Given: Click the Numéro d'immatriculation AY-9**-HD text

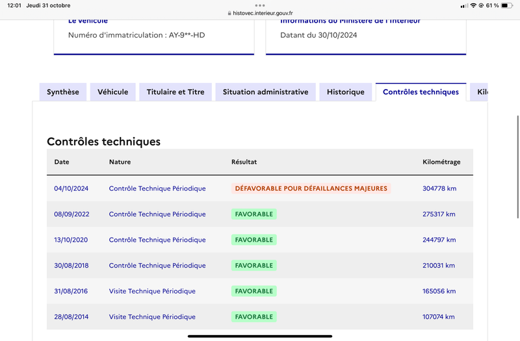Looking at the screenshot, I should tap(136, 35).
